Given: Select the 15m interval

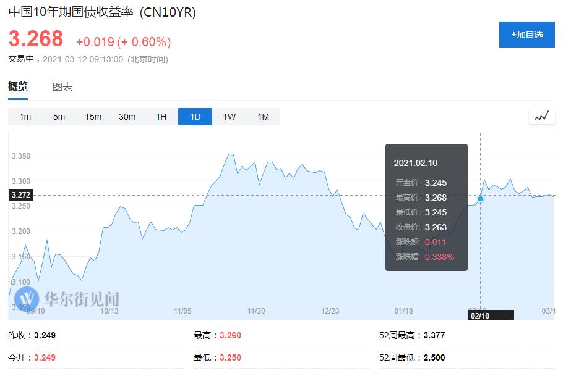Looking at the screenshot, I should click(x=93, y=117).
